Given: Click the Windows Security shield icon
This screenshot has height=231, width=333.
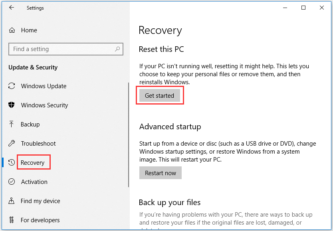Looking at the screenshot, I should point(12,105).
